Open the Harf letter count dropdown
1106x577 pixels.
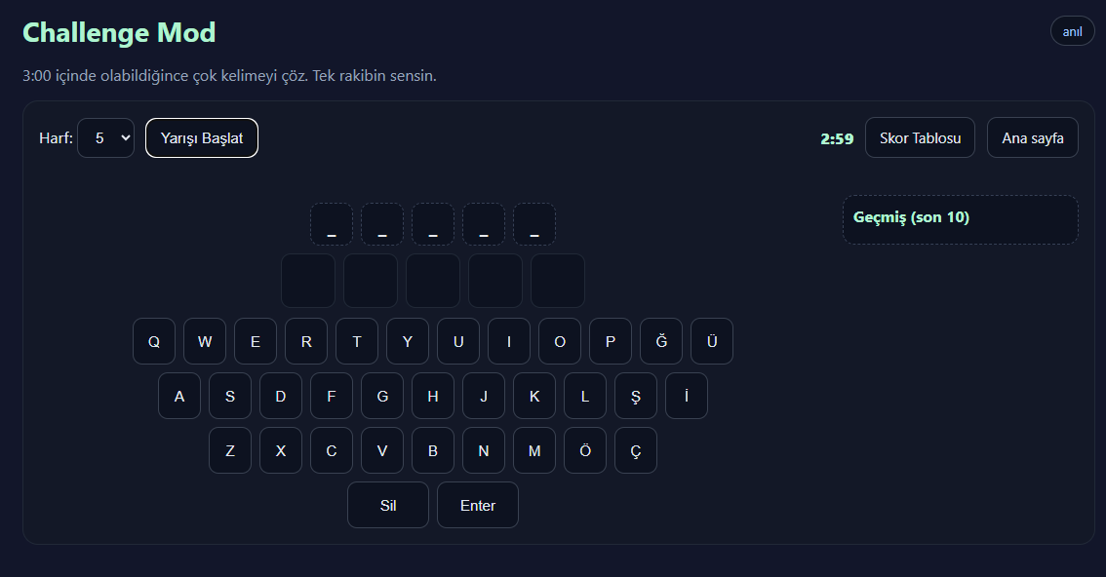click(105, 138)
